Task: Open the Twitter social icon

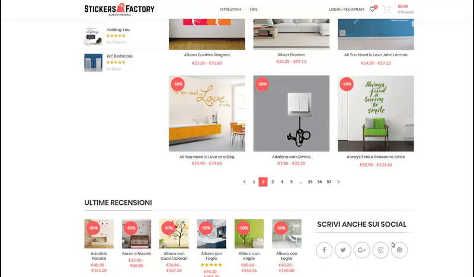Action: click(343, 250)
